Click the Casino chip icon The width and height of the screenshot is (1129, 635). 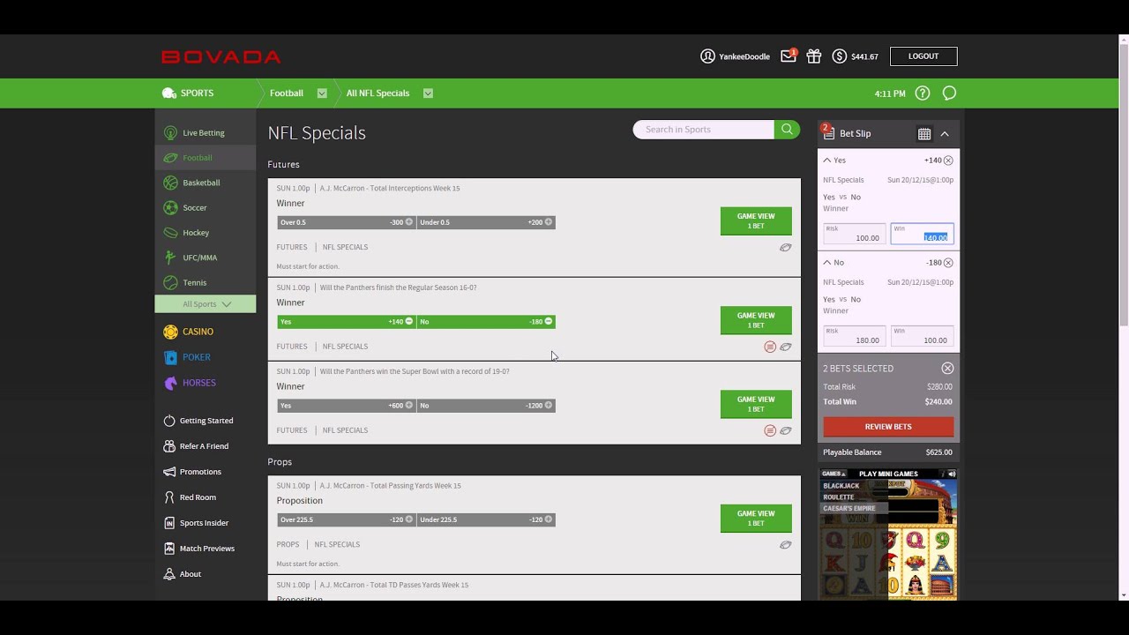click(x=170, y=332)
